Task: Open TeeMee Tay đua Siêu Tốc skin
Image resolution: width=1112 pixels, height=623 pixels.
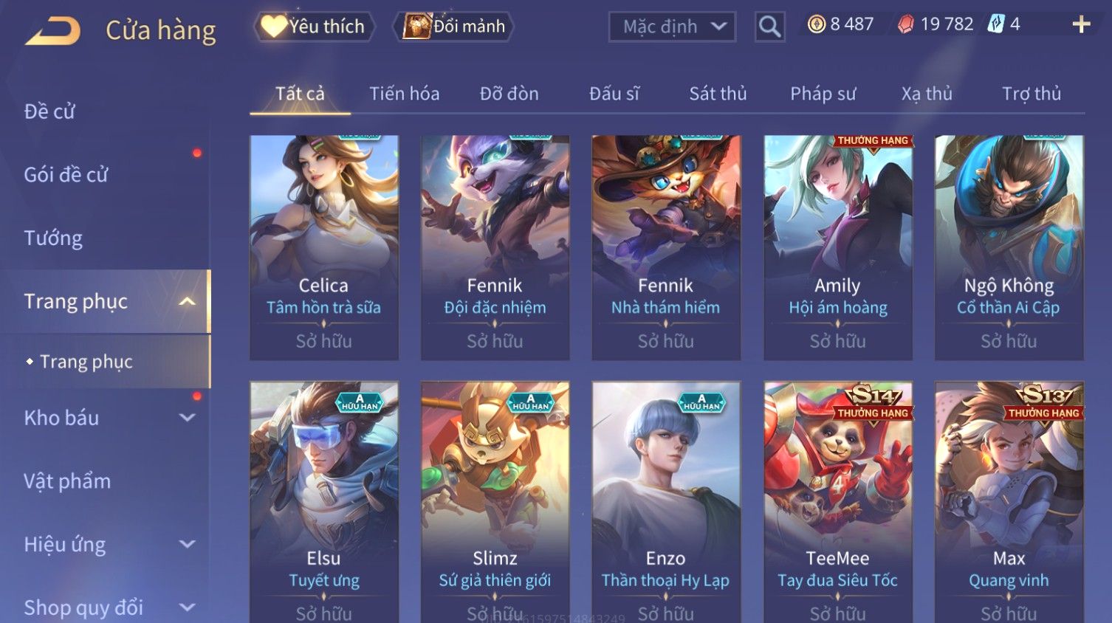Action: pos(838,502)
